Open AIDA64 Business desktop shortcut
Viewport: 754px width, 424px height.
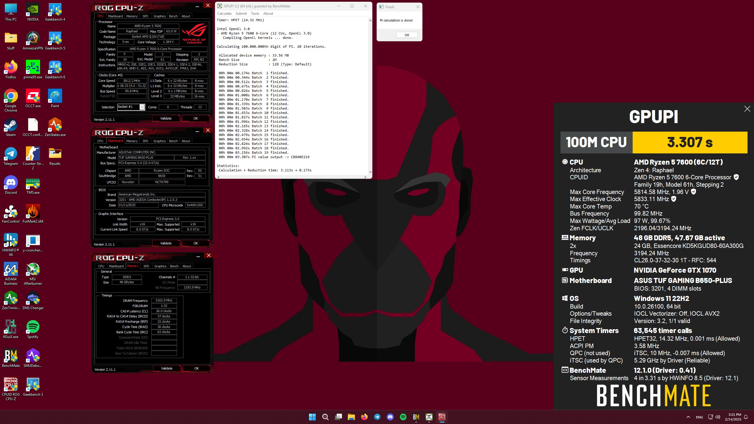pos(11,274)
